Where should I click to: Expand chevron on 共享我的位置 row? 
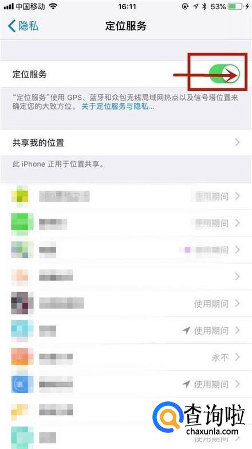point(238,142)
